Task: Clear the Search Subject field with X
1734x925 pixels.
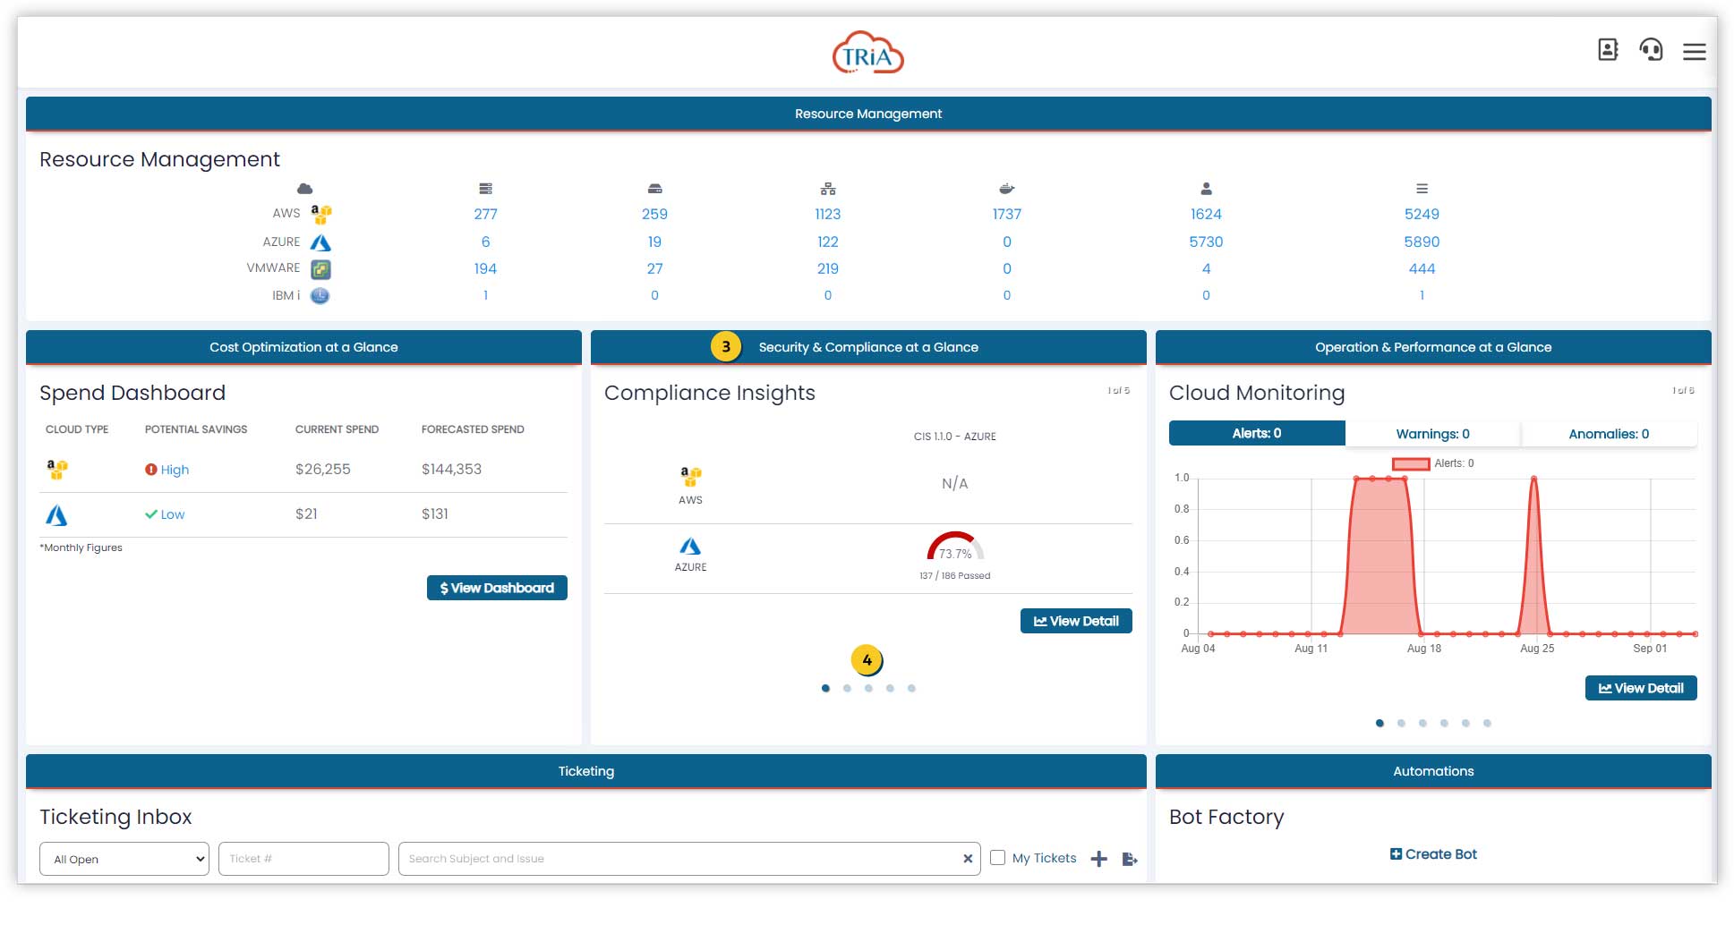Action: tap(968, 859)
